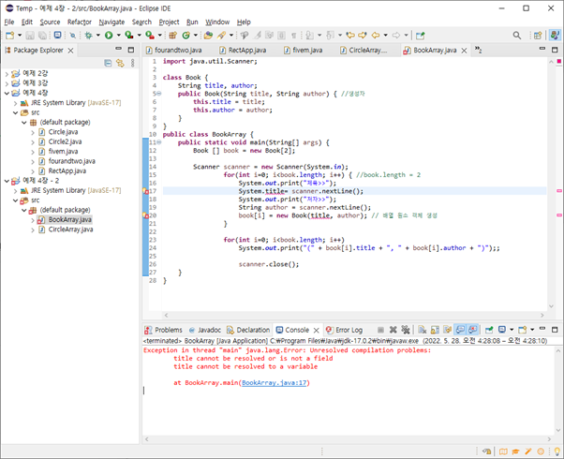Viewport: 564px width, 459px height.
Task: Click Clear Console icon
Action: tap(423, 330)
